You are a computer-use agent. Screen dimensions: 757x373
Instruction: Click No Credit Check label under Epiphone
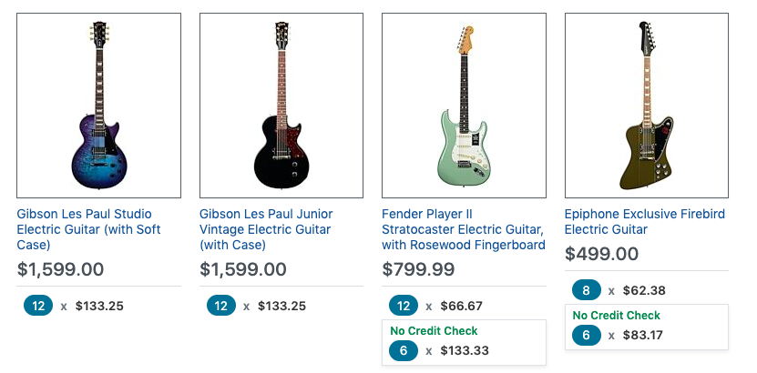pos(616,315)
